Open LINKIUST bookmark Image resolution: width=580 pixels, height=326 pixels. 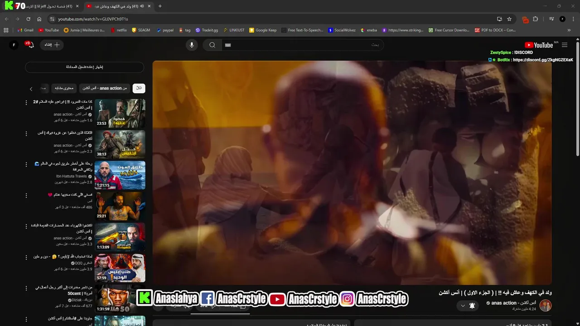pyautogui.click(x=233, y=30)
